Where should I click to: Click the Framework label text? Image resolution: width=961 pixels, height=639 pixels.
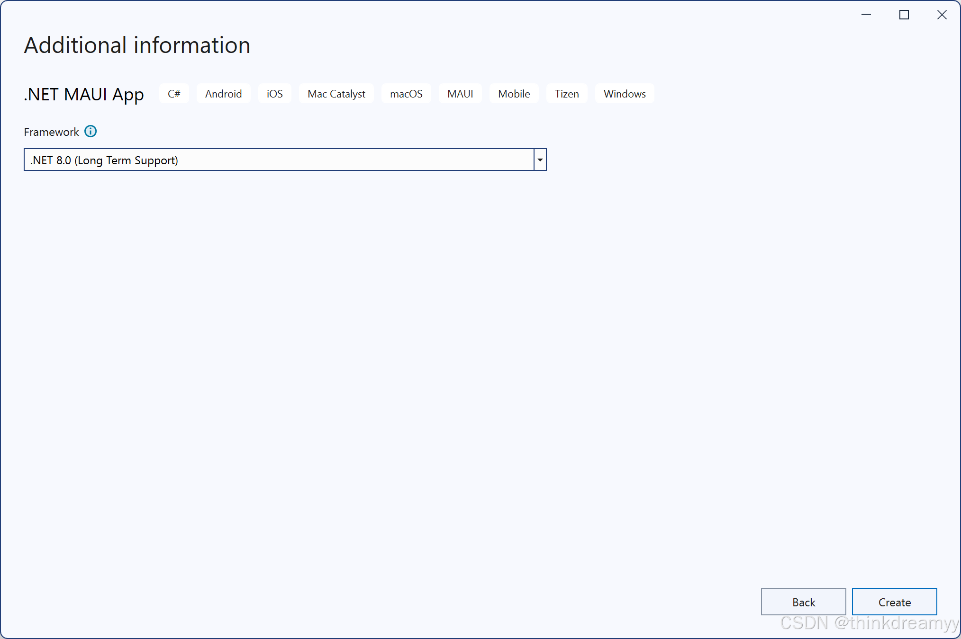(51, 132)
